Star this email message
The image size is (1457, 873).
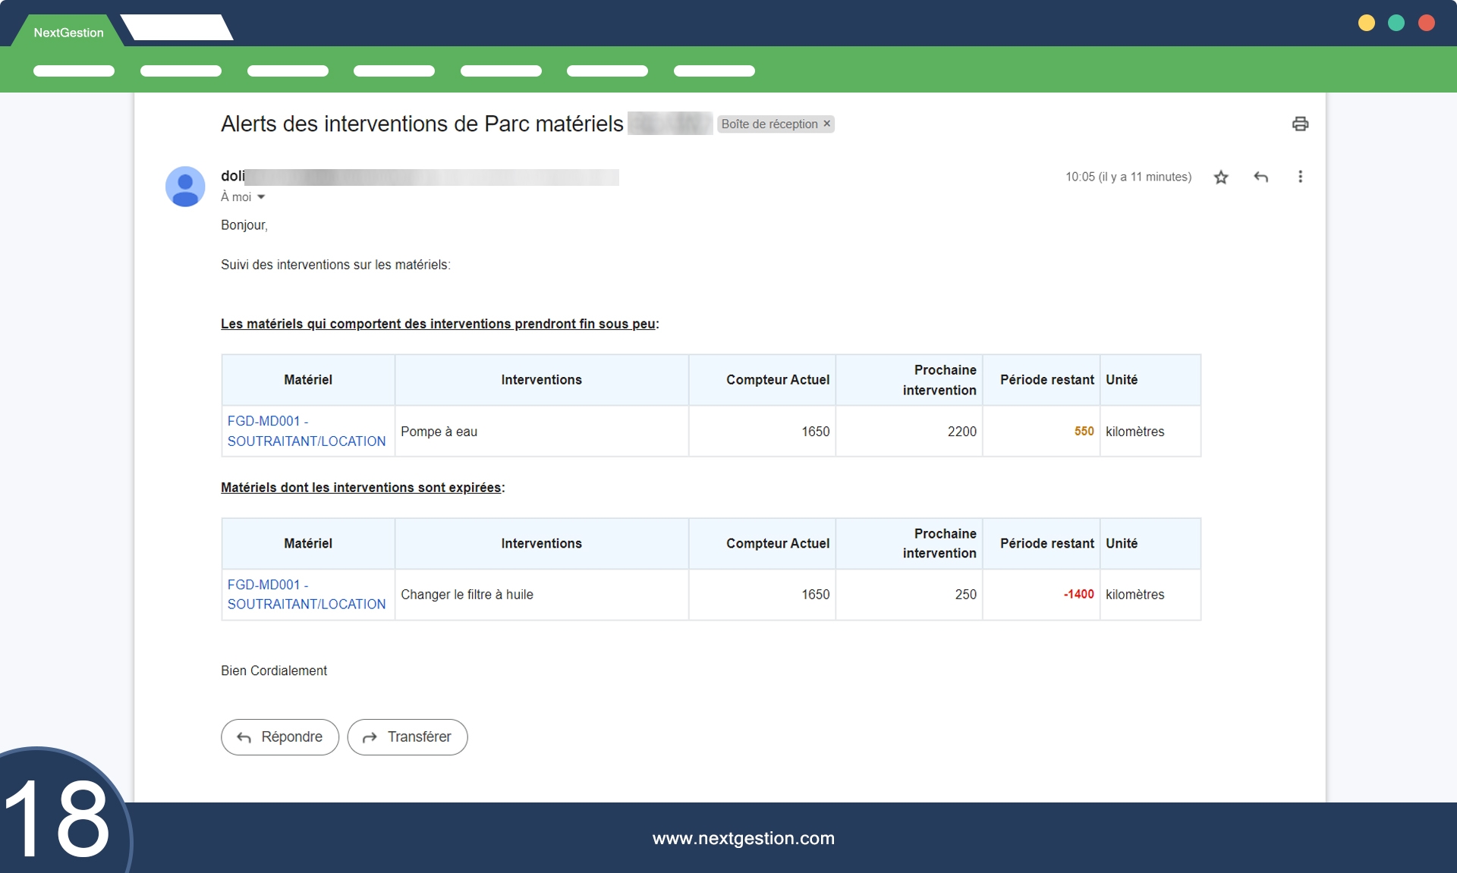click(x=1220, y=177)
